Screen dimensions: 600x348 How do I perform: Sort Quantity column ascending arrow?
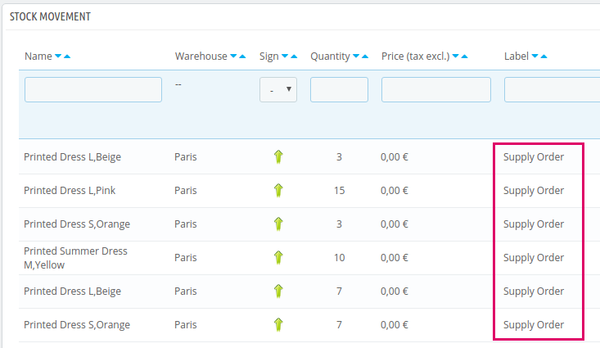pyautogui.click(x=365, y=56)
